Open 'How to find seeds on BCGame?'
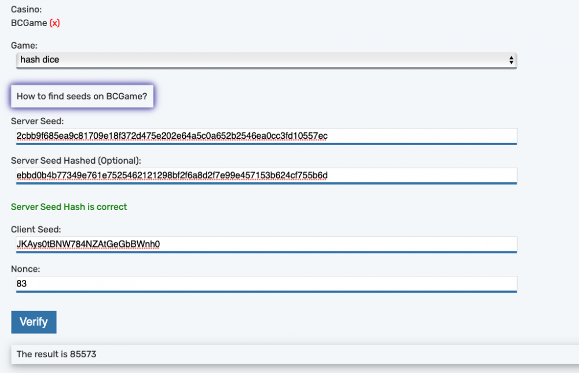 click(82, 96)
